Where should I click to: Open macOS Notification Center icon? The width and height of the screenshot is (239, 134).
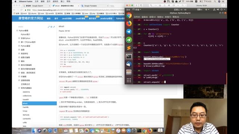pos(223,1)
